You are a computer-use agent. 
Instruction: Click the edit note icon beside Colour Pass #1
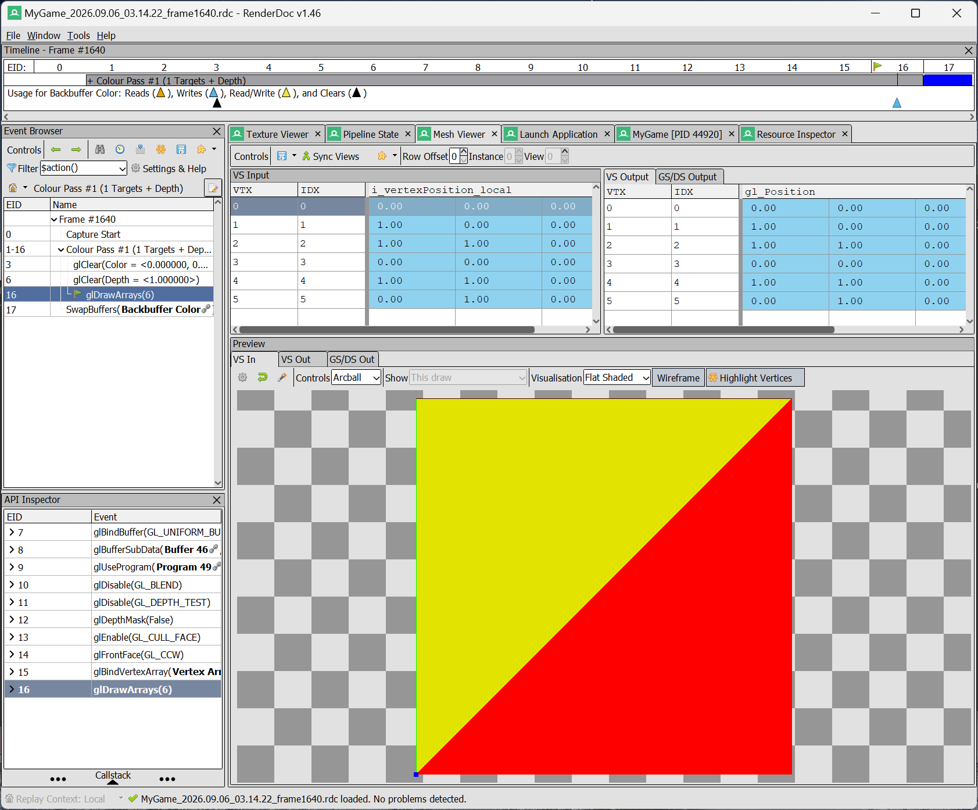213,188
